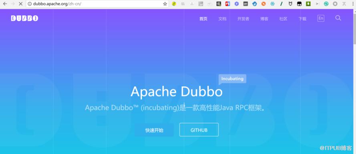Switch site language with En toggle
Image resolution: width=356 pixels, height=154 pixels.
[x=321, y=18]
